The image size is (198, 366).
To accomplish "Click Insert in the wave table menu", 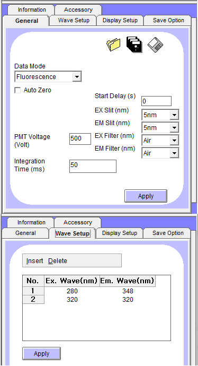I will (35, 261).
